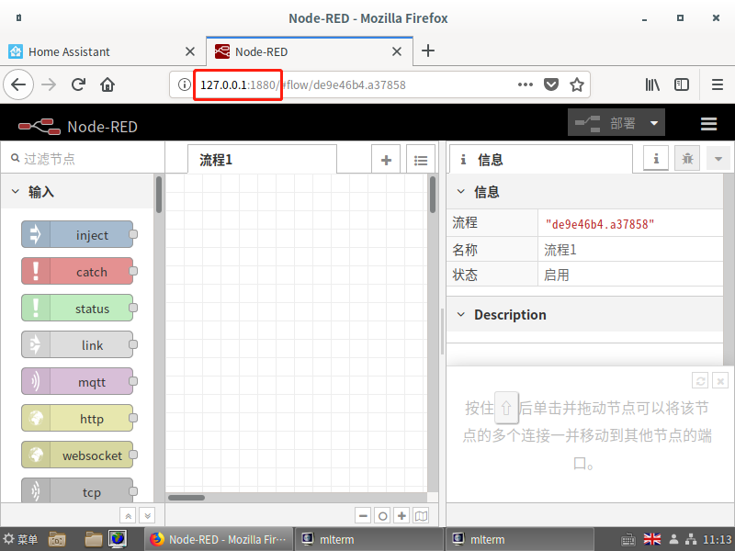
Task: Switch to the debug messages tab
Action: click(687, 159)
